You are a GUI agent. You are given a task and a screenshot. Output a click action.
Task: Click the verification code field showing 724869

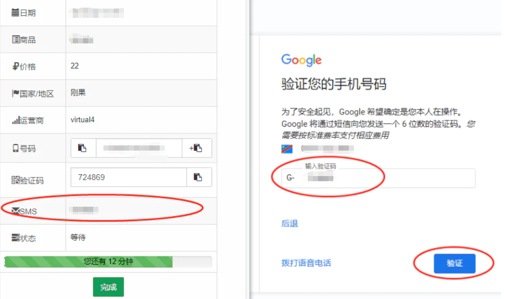pyautogui.click(x=129, y=177)
